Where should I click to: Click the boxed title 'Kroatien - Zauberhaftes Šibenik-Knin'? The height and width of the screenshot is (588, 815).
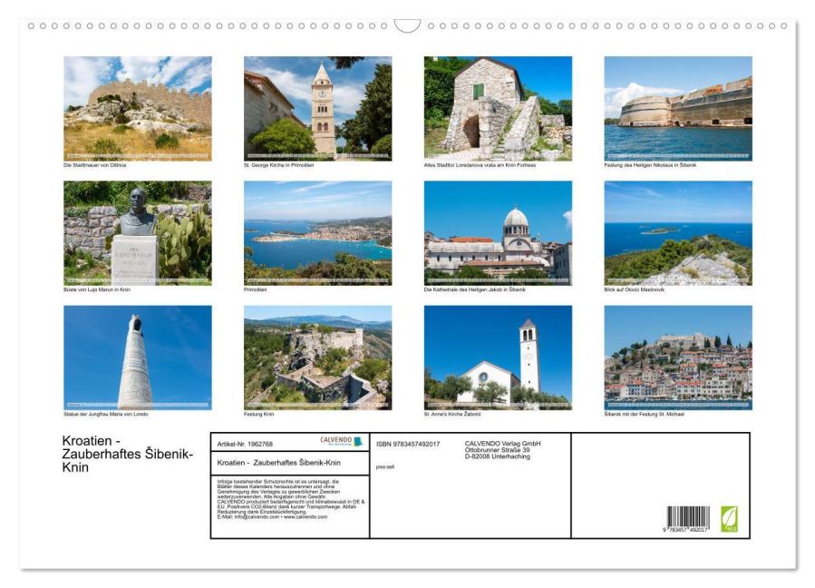278,462
